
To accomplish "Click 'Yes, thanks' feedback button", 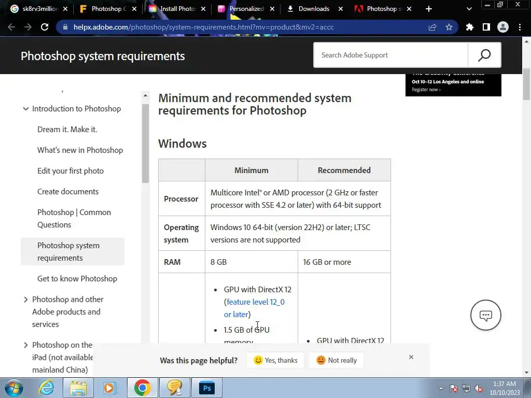I will tap(275, 360).
